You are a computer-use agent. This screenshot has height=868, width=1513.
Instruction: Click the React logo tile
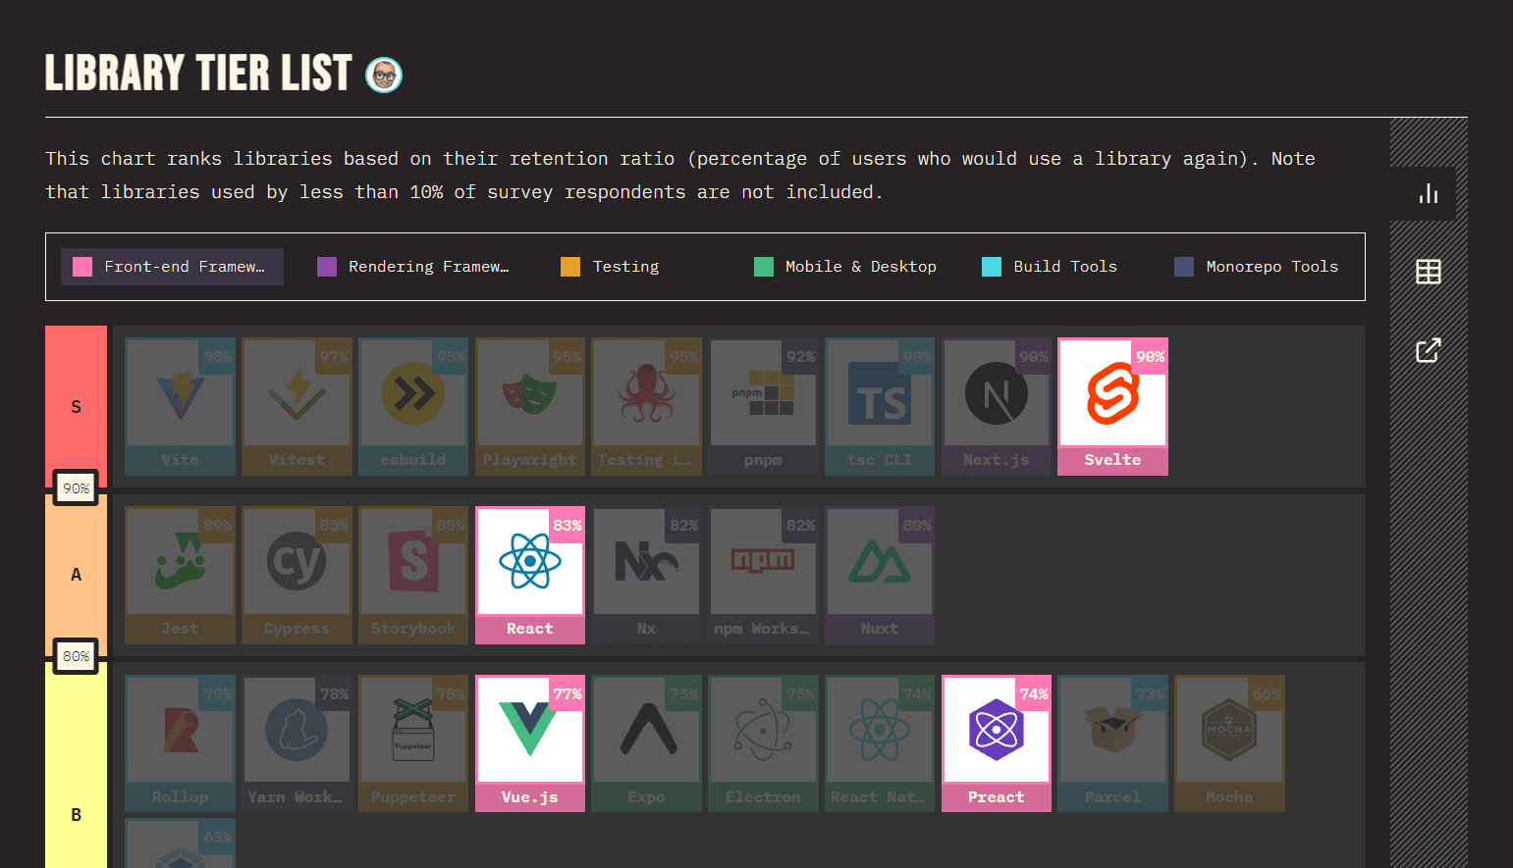530,575
